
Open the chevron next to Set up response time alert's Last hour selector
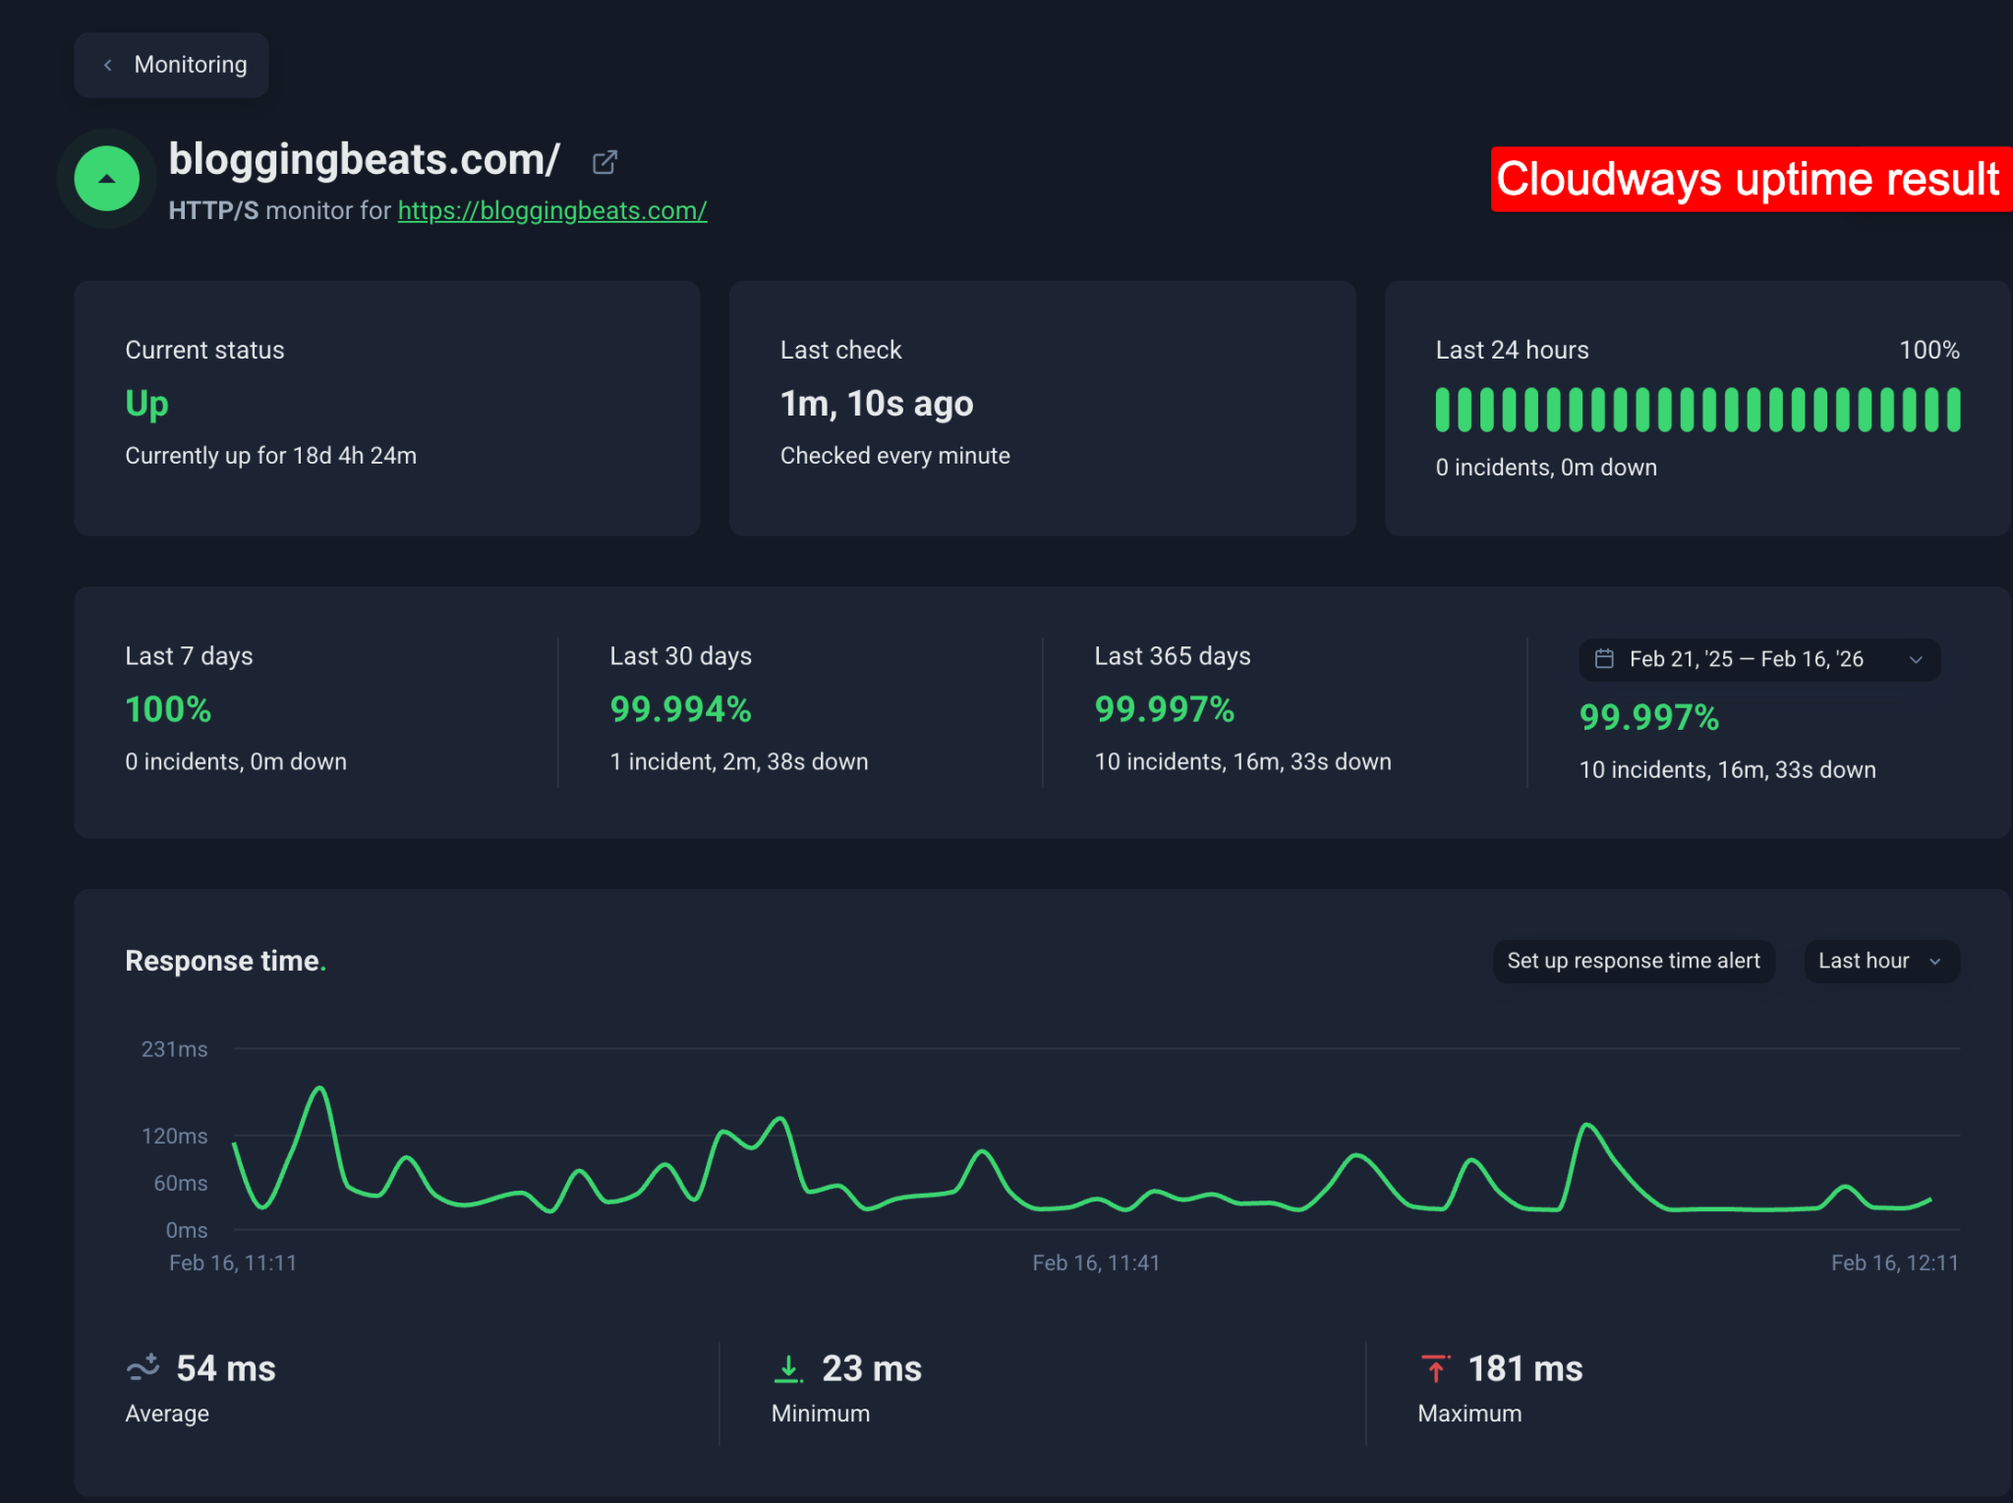[1934, 961]
